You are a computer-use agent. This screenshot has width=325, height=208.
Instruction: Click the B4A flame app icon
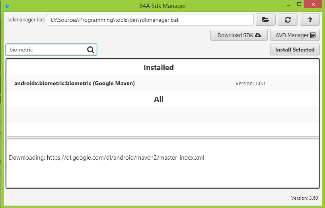8,6
